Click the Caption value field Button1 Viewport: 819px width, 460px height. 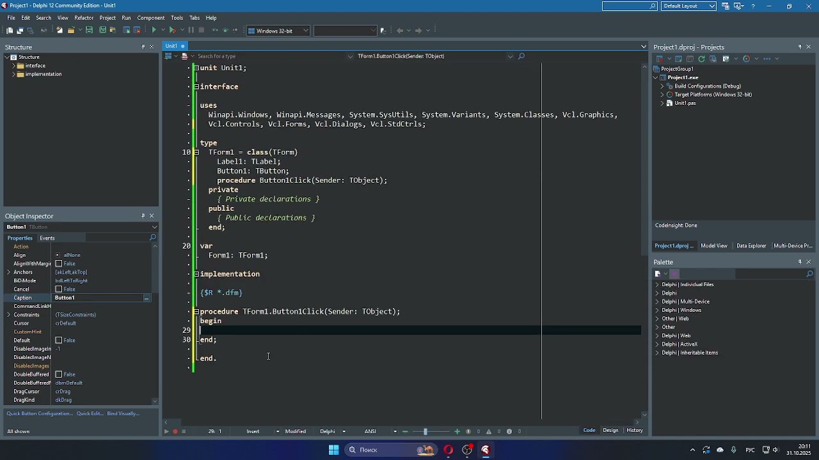point(97,298)
